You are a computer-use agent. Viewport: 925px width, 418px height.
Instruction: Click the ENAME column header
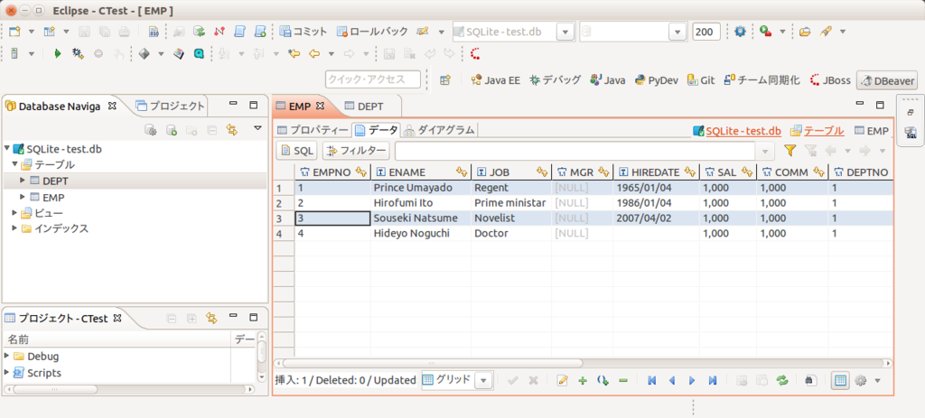(421, 172)
